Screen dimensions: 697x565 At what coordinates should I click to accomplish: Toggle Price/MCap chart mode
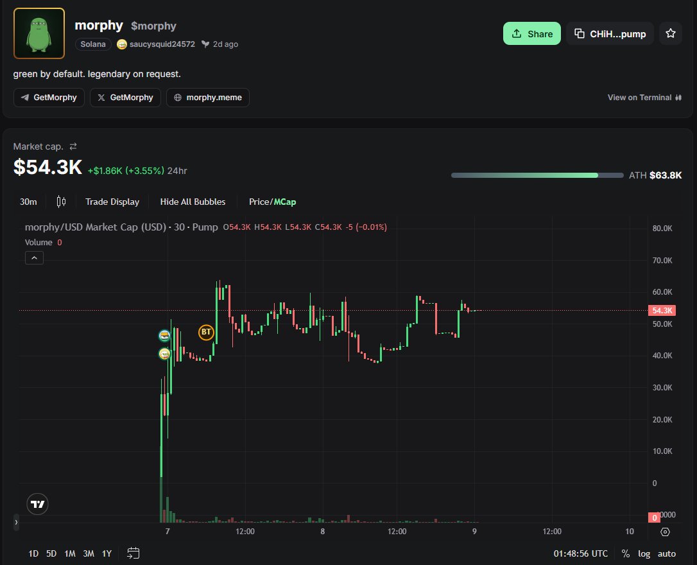coord(272,202)
